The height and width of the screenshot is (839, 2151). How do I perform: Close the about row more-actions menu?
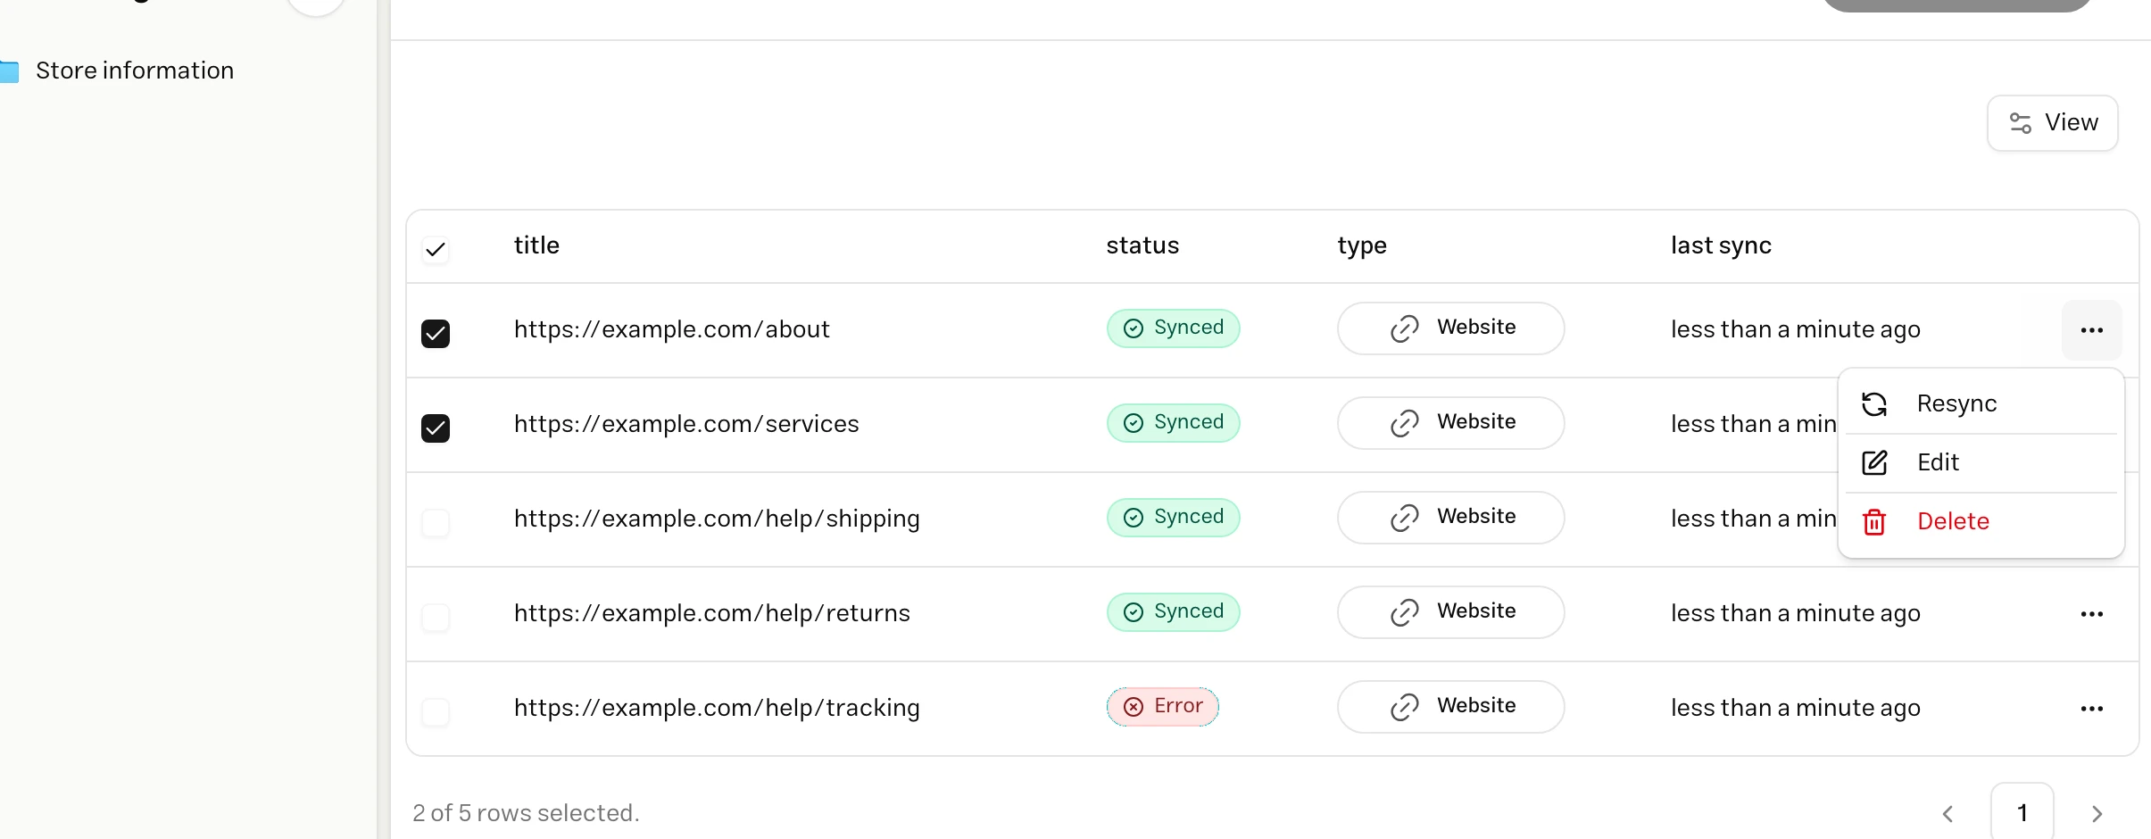(2091, 330)
